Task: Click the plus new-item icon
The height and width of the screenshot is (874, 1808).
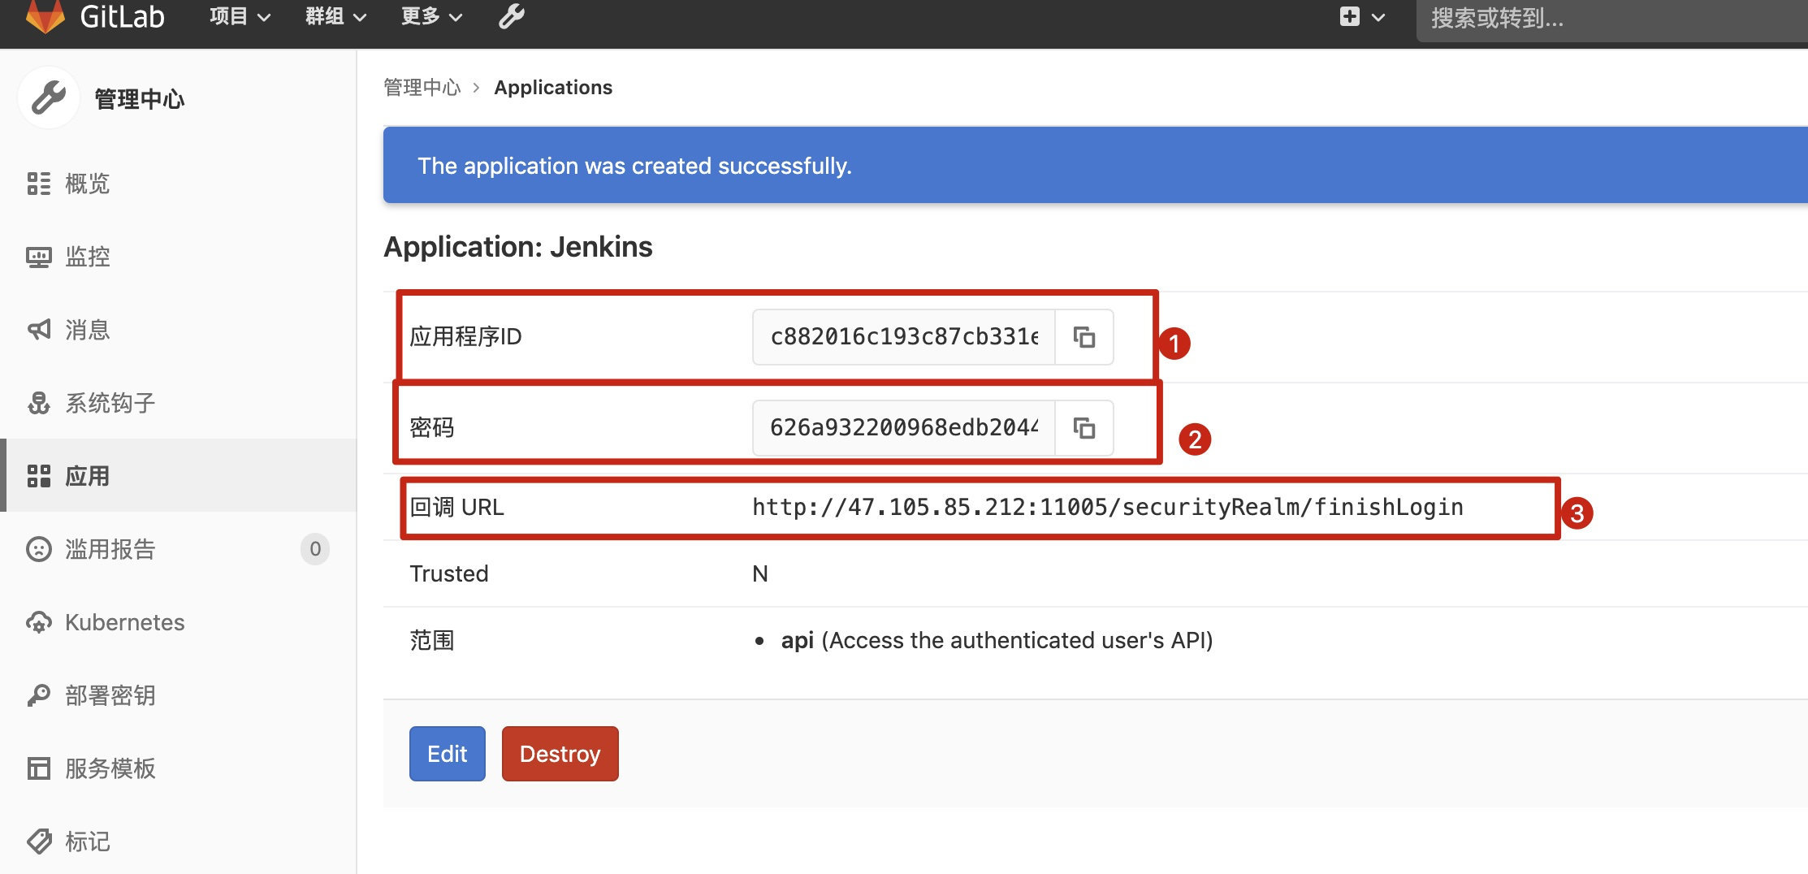Action: pos(1350,16)
